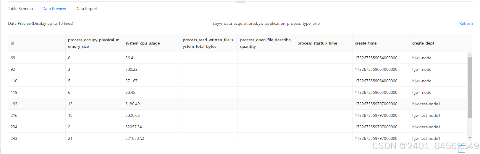Click the scrollbar up arrow
The image size is (480, 154).
[470, 55]
